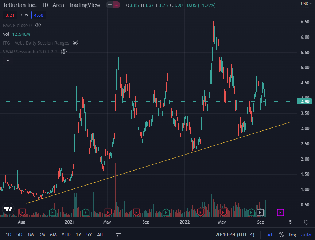
Task: Show ITG Vet's Daily Session Ranges indicator
Action: coord(75,43)
